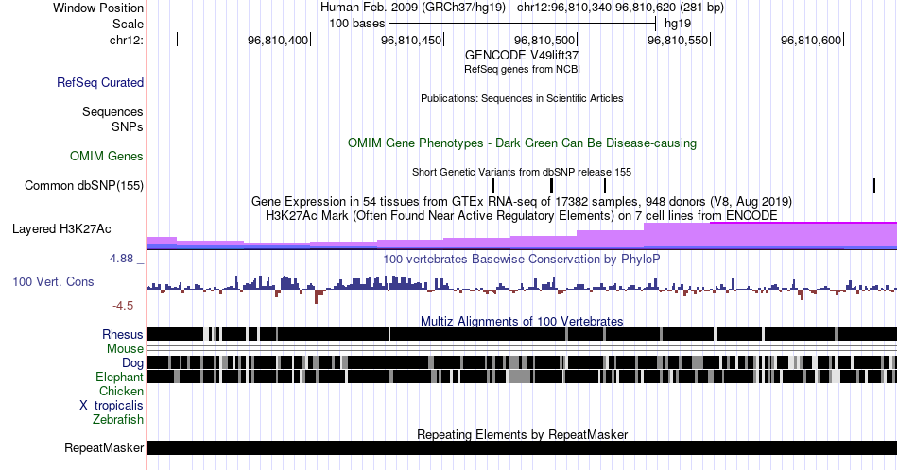Click the GTEx Gene Expression track title
The height and width of the screenshot is (470, 898).
click(x=522, y=202)
